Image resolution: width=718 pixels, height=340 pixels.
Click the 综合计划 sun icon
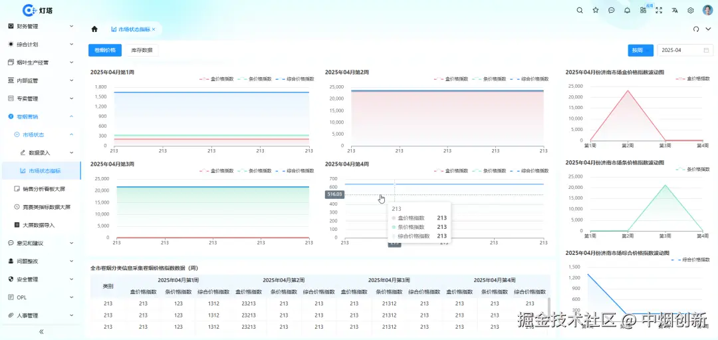[11, 45]
